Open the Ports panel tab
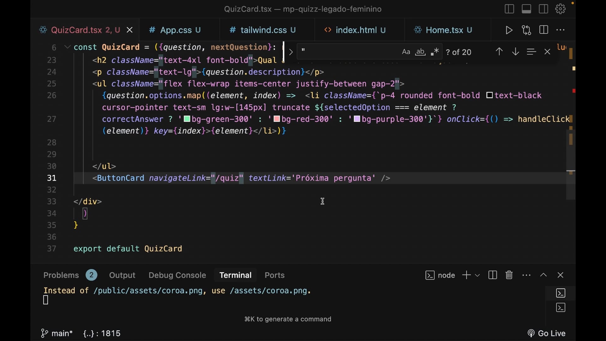 click(275, 275)
